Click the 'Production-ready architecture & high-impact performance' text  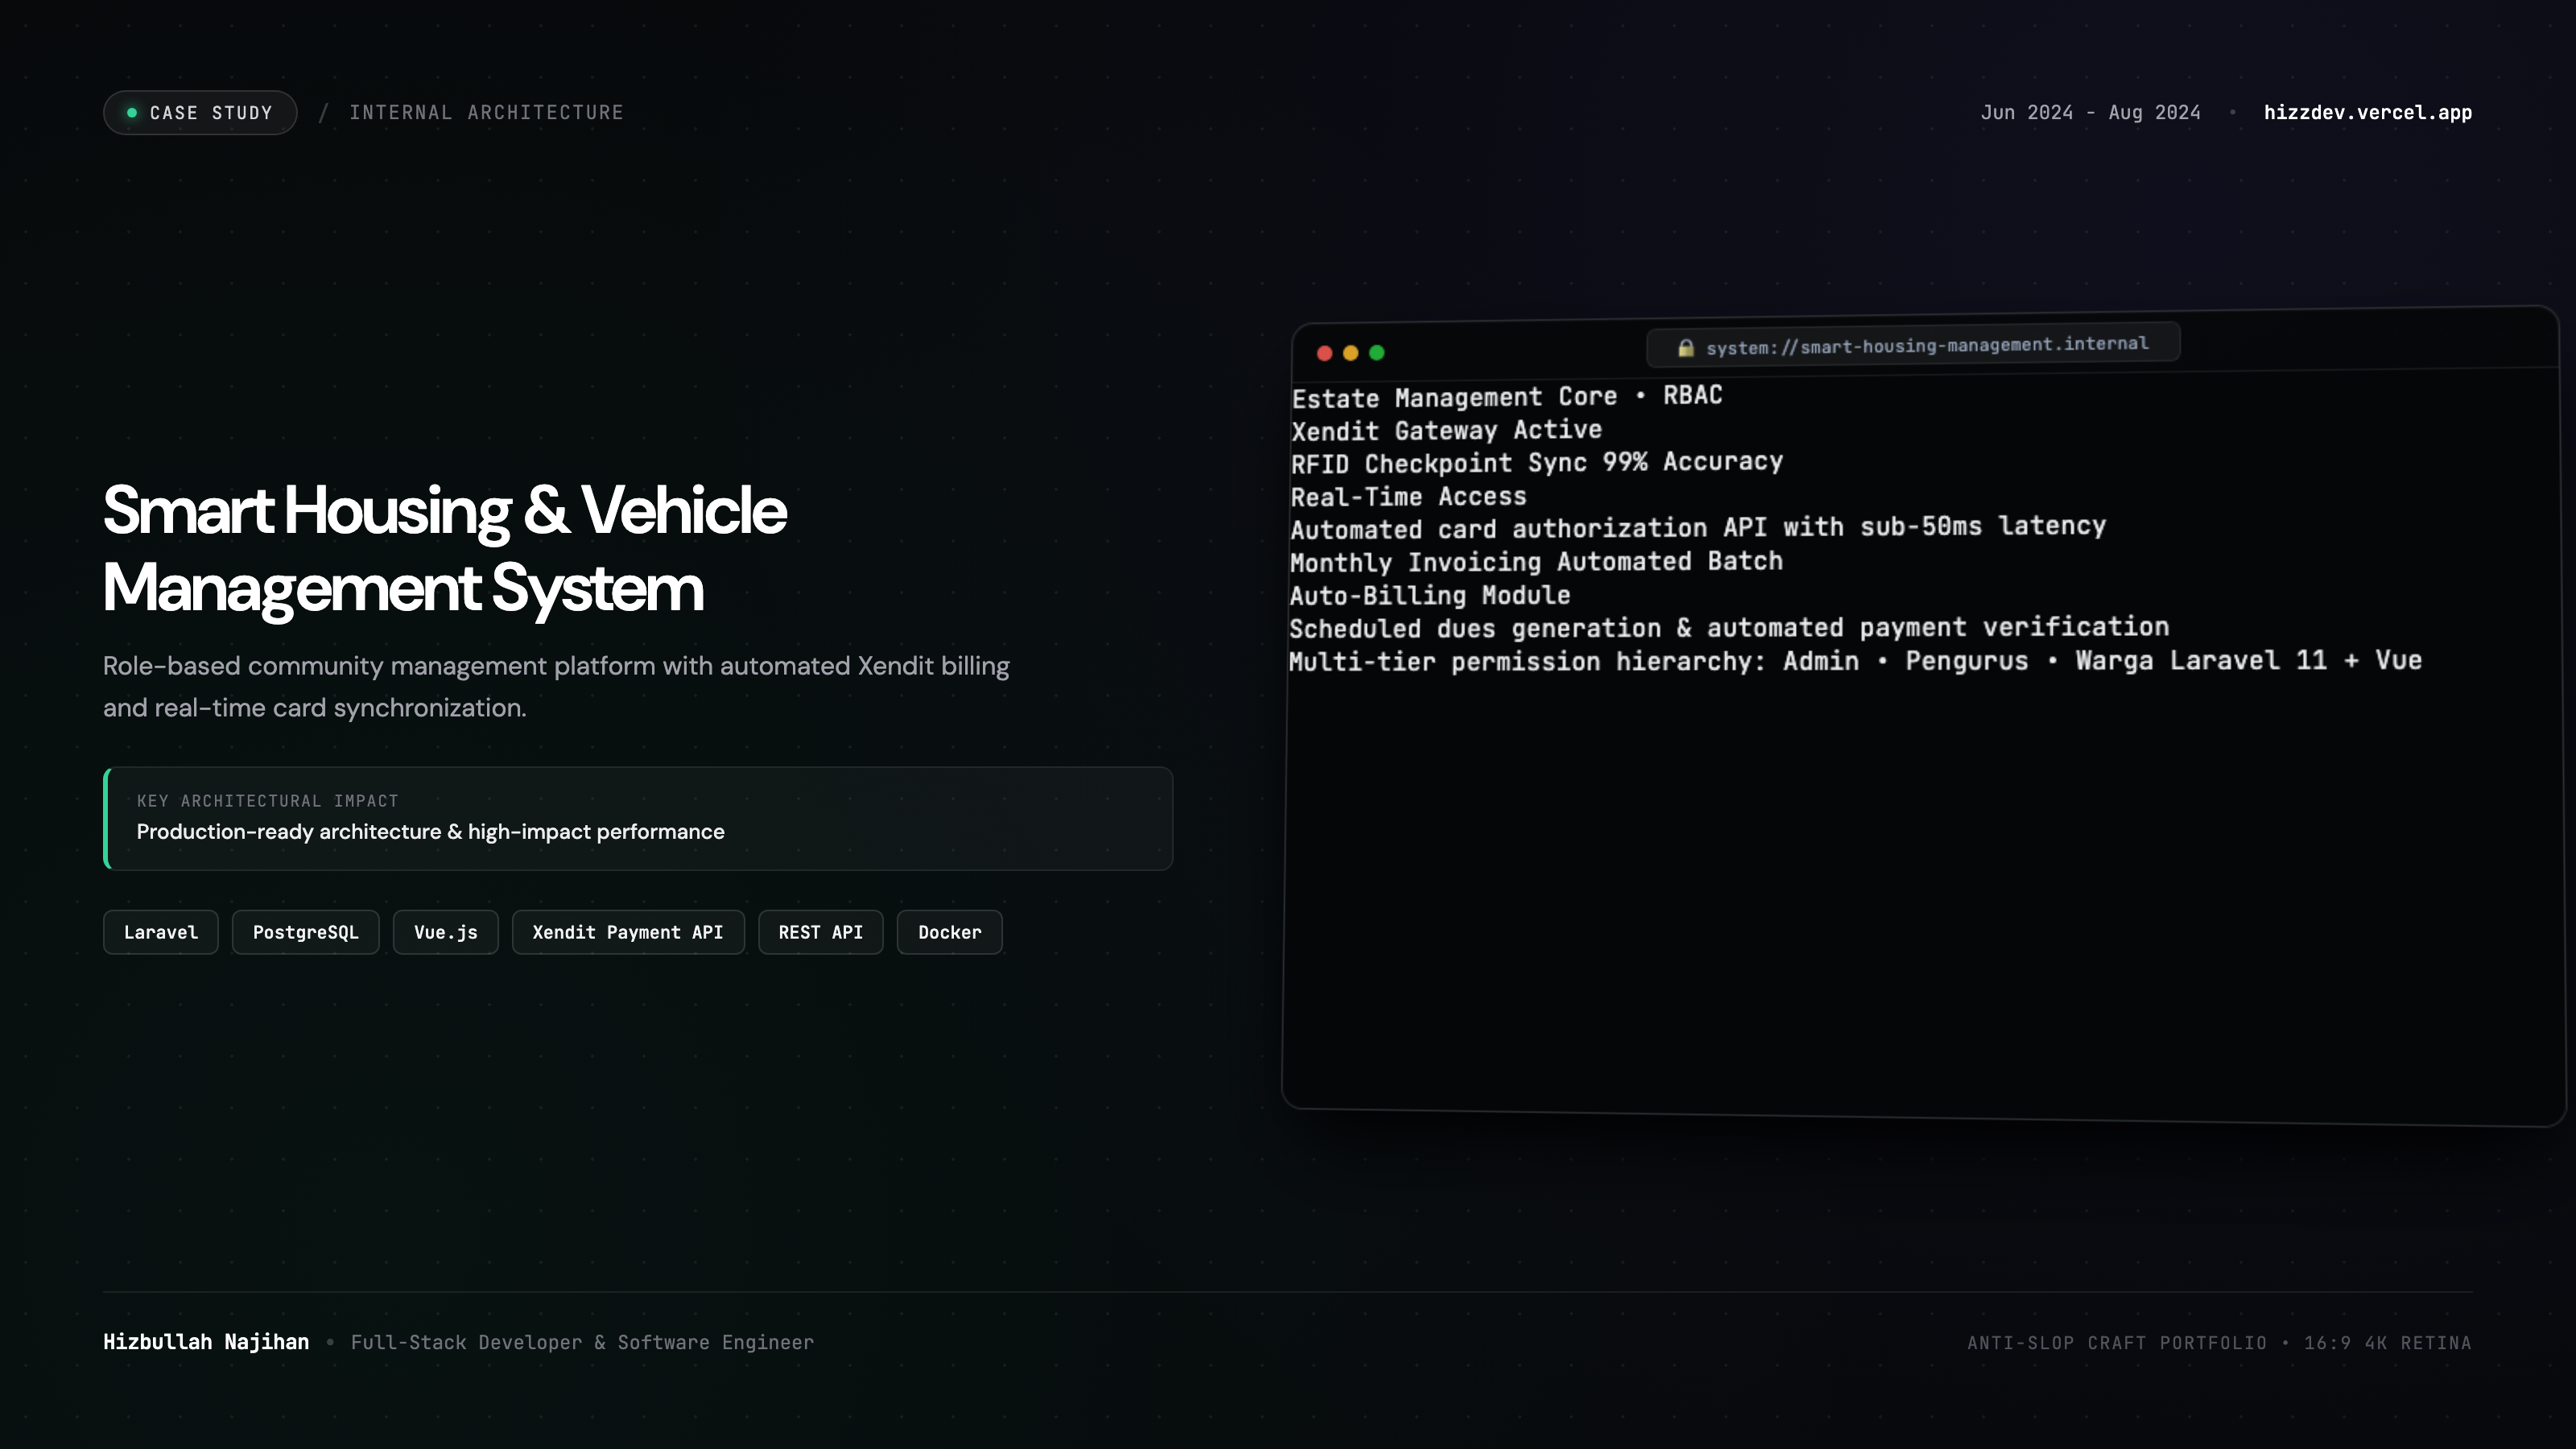coord(430,832)
